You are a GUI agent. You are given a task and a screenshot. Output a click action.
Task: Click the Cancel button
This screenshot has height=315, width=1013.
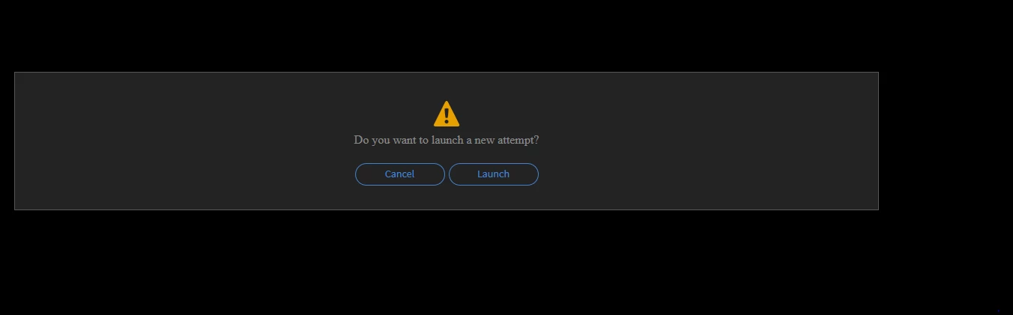(x=400, y=174)
